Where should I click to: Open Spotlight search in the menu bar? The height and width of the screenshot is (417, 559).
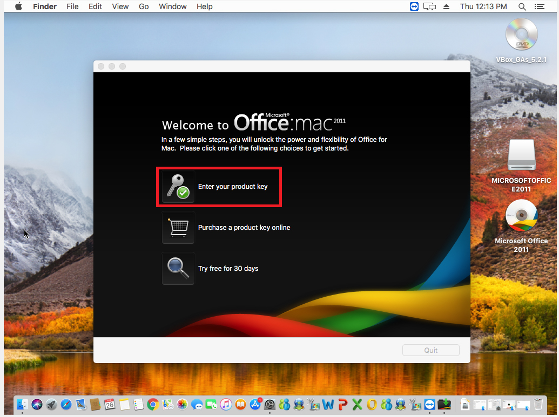pyautogui.click(x=522, y=6)
